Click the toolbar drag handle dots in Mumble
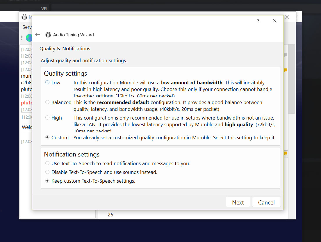This screenshot has height=242, width=321. 22,38
